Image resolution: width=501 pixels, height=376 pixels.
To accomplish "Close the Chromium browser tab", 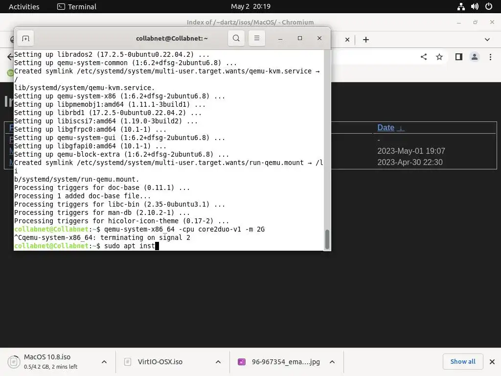I will (347, 40).
